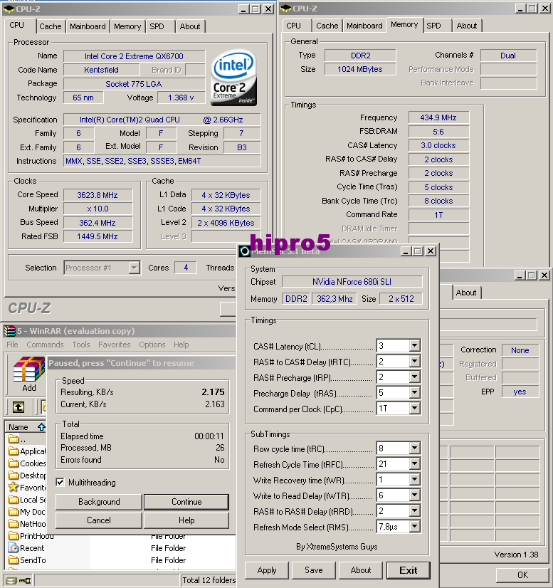This screenshot has width=553, height=588.
Task: Click the Intel Core 2 Extreme logo
Action: click(233, 78)
